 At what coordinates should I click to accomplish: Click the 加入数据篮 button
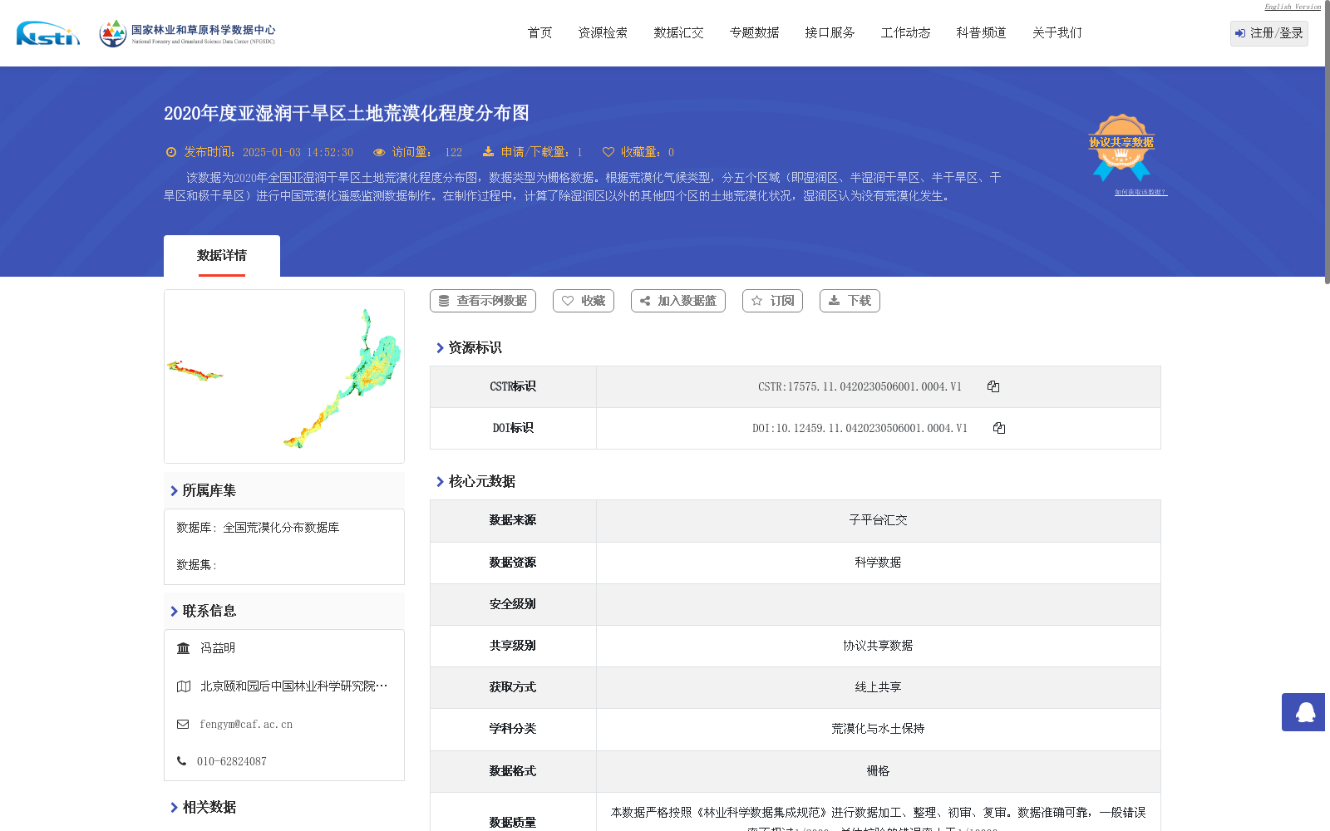pos(678,301)
